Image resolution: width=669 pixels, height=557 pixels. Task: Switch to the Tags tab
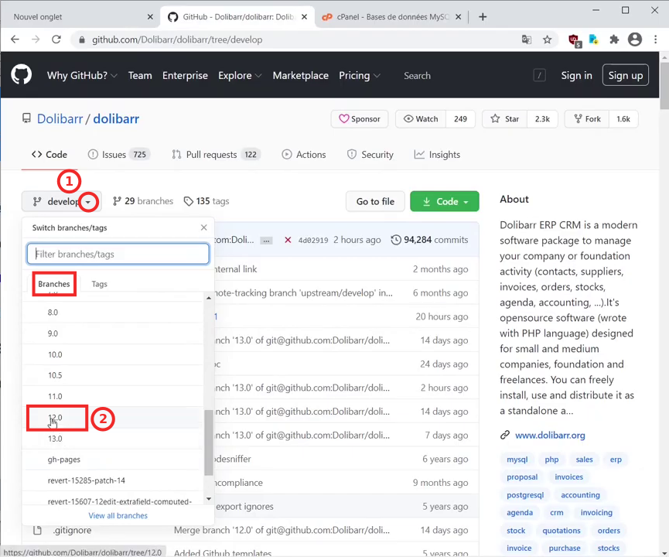coord(99,284)
